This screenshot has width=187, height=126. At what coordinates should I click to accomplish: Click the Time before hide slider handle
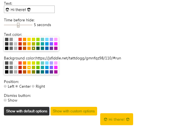(x=18, y=25)
